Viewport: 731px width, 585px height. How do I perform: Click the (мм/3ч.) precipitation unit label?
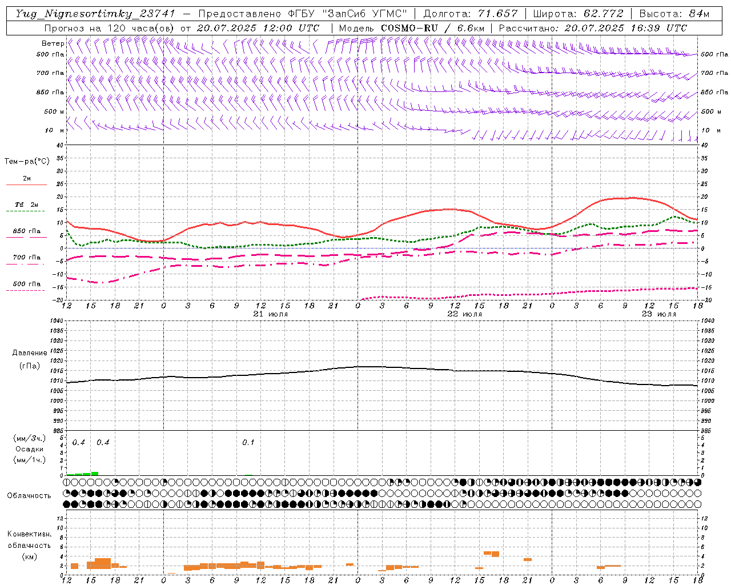(30, 439)
